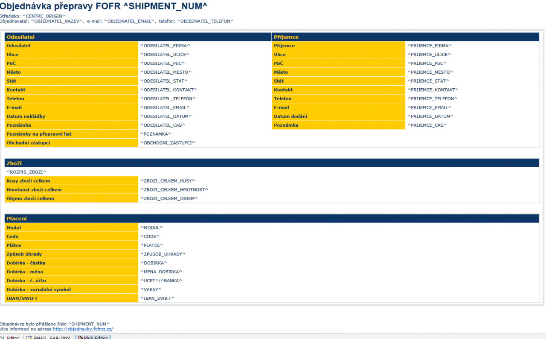Click the ^PRIJEMCE_EMAIL^ placeholder value

point(429,107)
